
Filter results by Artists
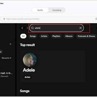[x=44, y=36]
